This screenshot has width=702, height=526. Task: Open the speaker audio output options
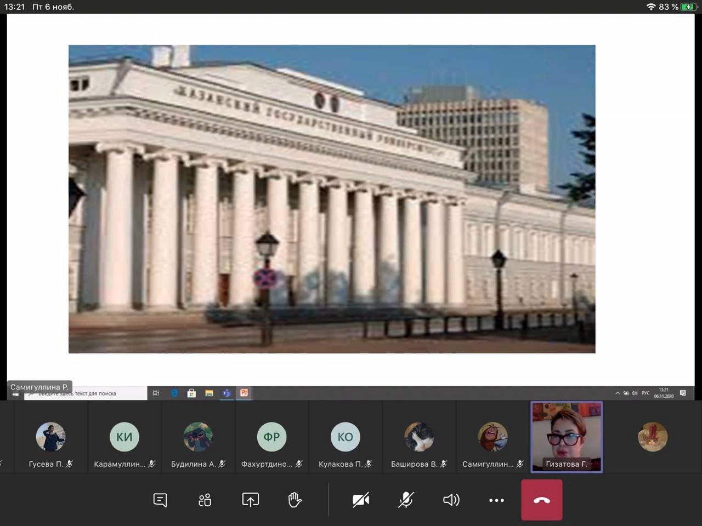(451, 500)
